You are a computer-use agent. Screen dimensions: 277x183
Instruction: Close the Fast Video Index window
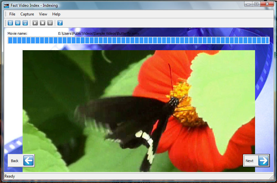[267, 4]
